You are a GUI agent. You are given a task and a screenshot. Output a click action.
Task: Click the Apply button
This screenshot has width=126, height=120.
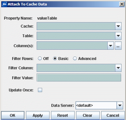point(38,115)
